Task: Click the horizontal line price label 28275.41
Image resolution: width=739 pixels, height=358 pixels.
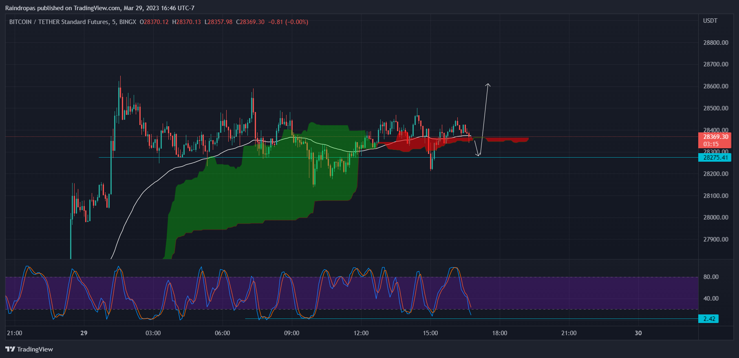Action: pyautogui.click(x=715, y=158)
